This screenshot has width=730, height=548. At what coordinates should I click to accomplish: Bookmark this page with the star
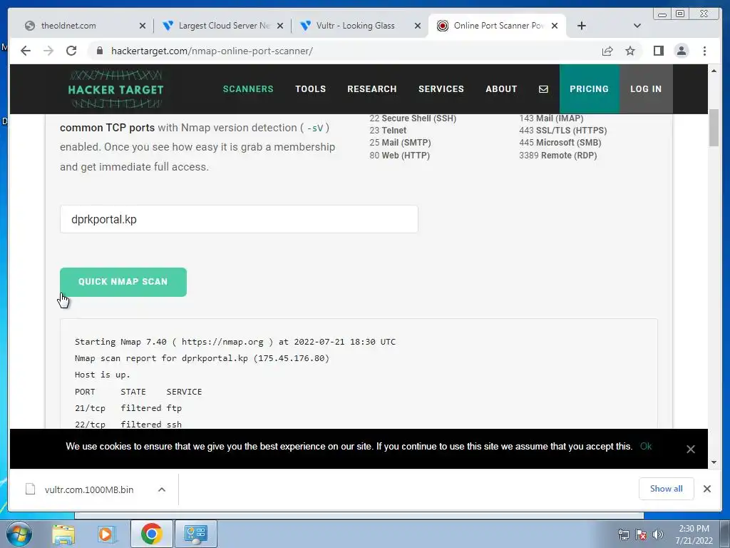[630, 51]
